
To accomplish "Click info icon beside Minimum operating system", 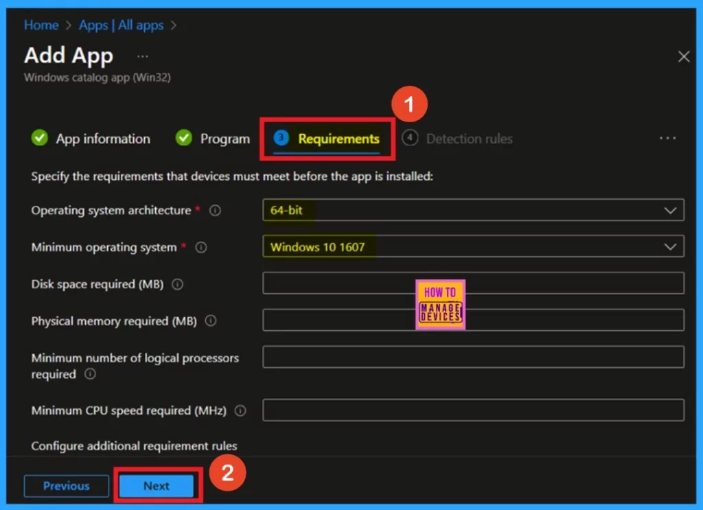I will click(201, 248).
